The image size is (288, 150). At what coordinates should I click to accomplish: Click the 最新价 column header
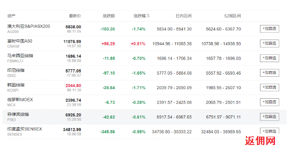pyautogui.click(x=75, y=16)
